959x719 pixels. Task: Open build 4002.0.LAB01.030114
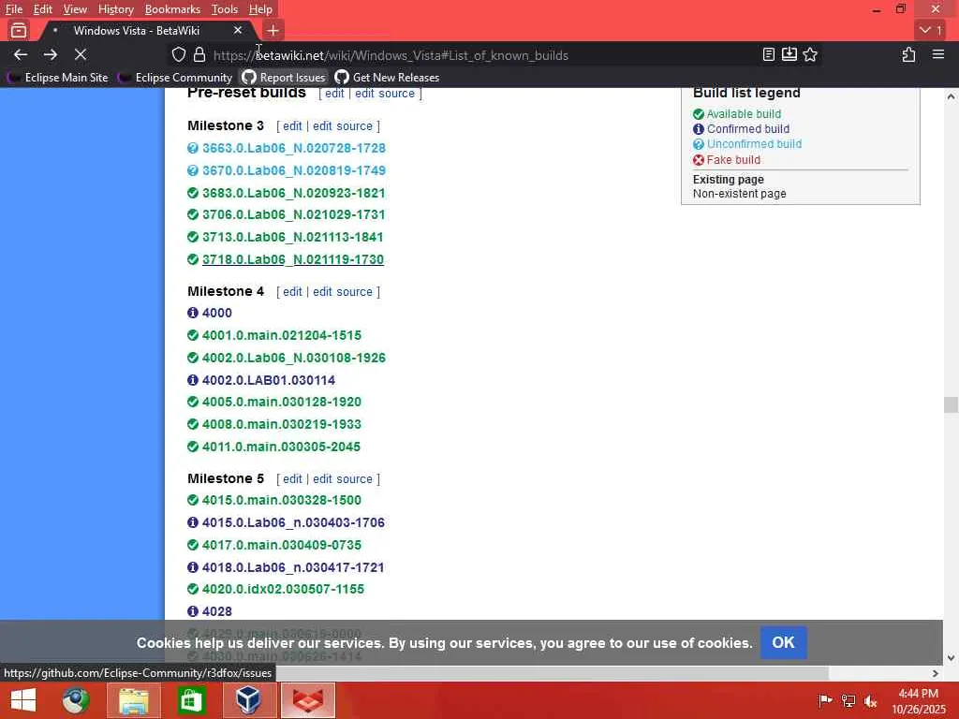(x=269, y=380)
